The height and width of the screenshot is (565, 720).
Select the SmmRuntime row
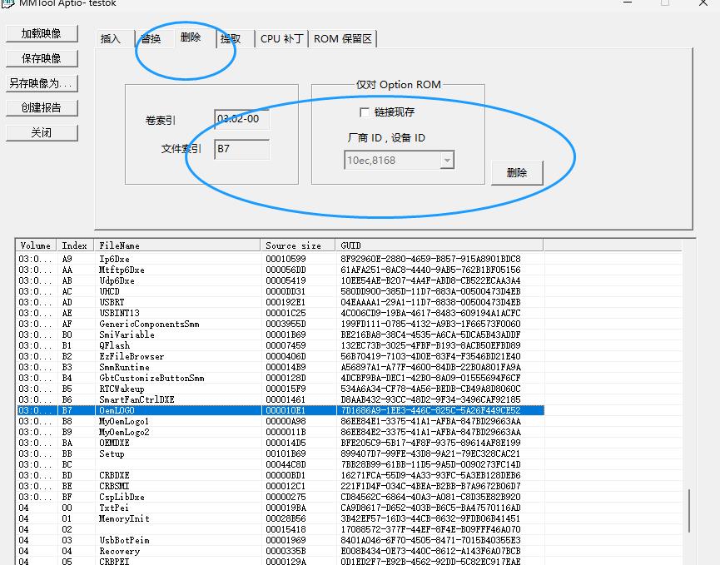pos(281,367)
